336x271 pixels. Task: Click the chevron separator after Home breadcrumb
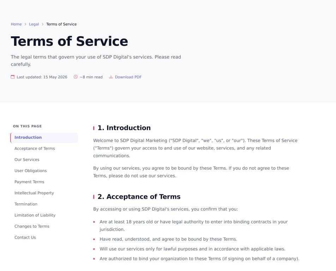pos(25,24)
